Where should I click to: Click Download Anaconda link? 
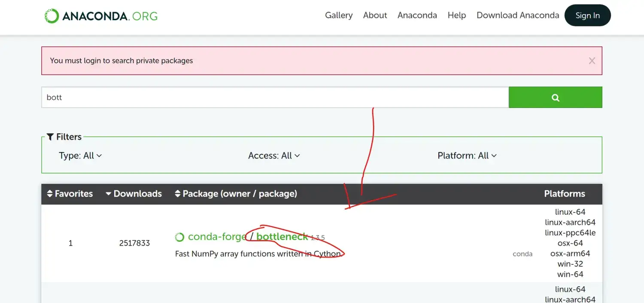(518, 15)
